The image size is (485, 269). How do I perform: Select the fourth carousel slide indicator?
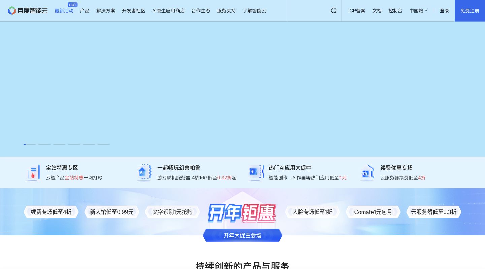tap(74, 145)
